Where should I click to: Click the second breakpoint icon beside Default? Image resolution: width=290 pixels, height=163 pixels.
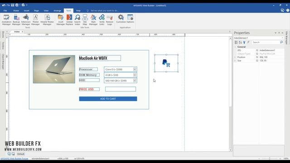13,154
